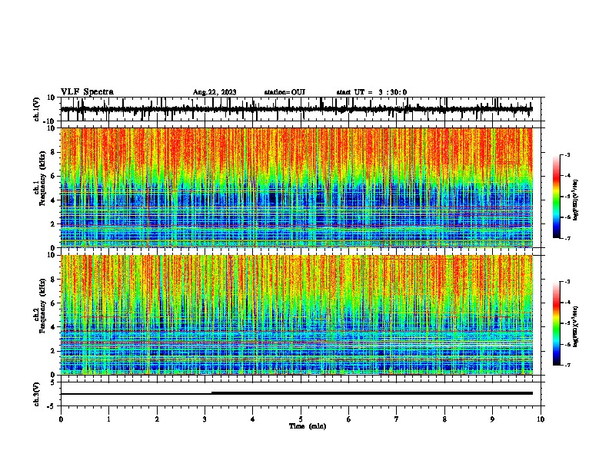Screen dimensions: 609x470
Task: Click the time axis tick label '8'
Action: (x=444, y=419)
